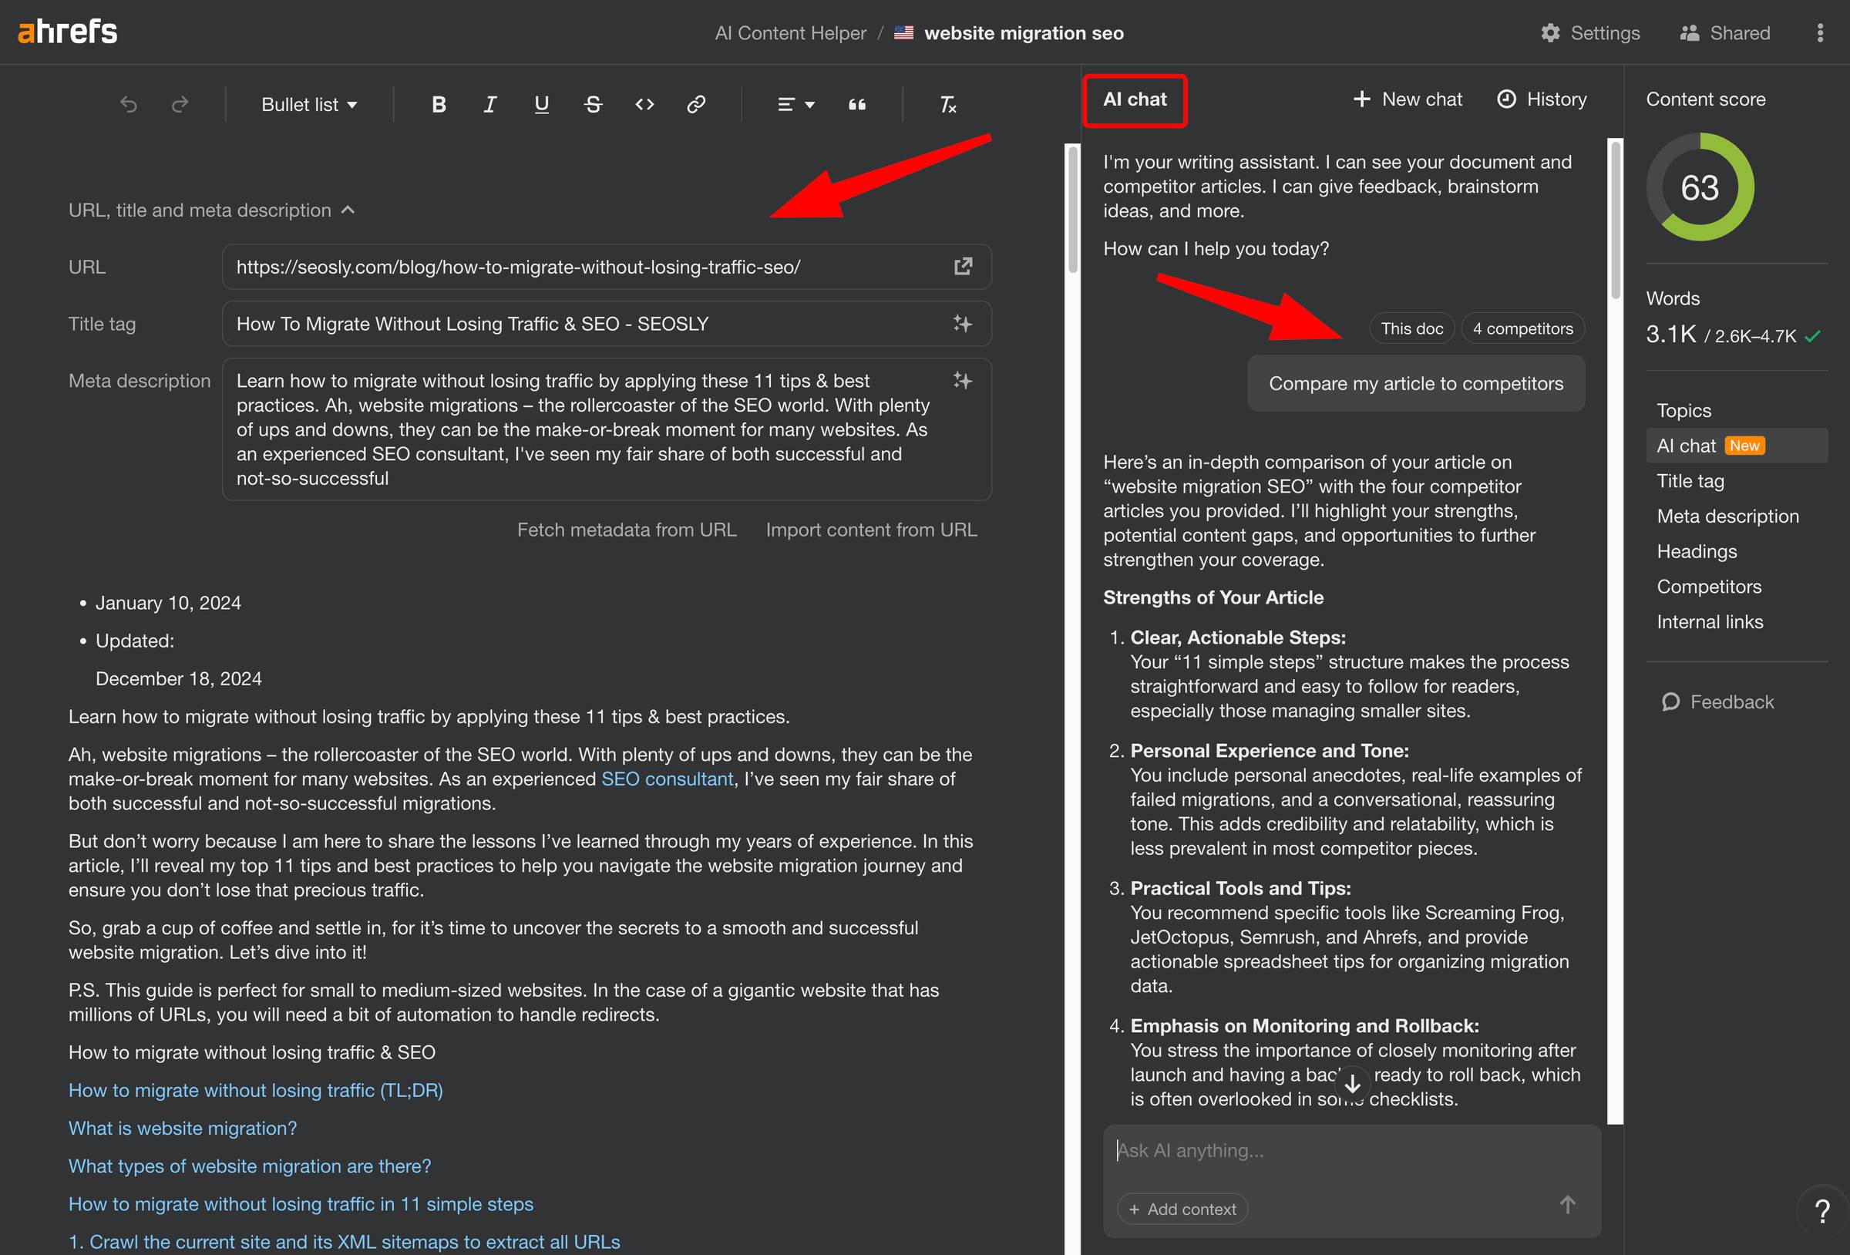
Task: Click the AI Content Helper breadcrumb
Action: (789, 32)
